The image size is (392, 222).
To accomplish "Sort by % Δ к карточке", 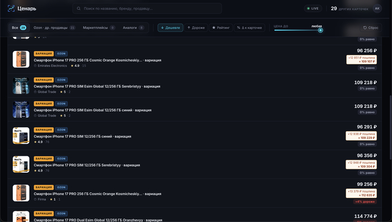I will point(250,27).
